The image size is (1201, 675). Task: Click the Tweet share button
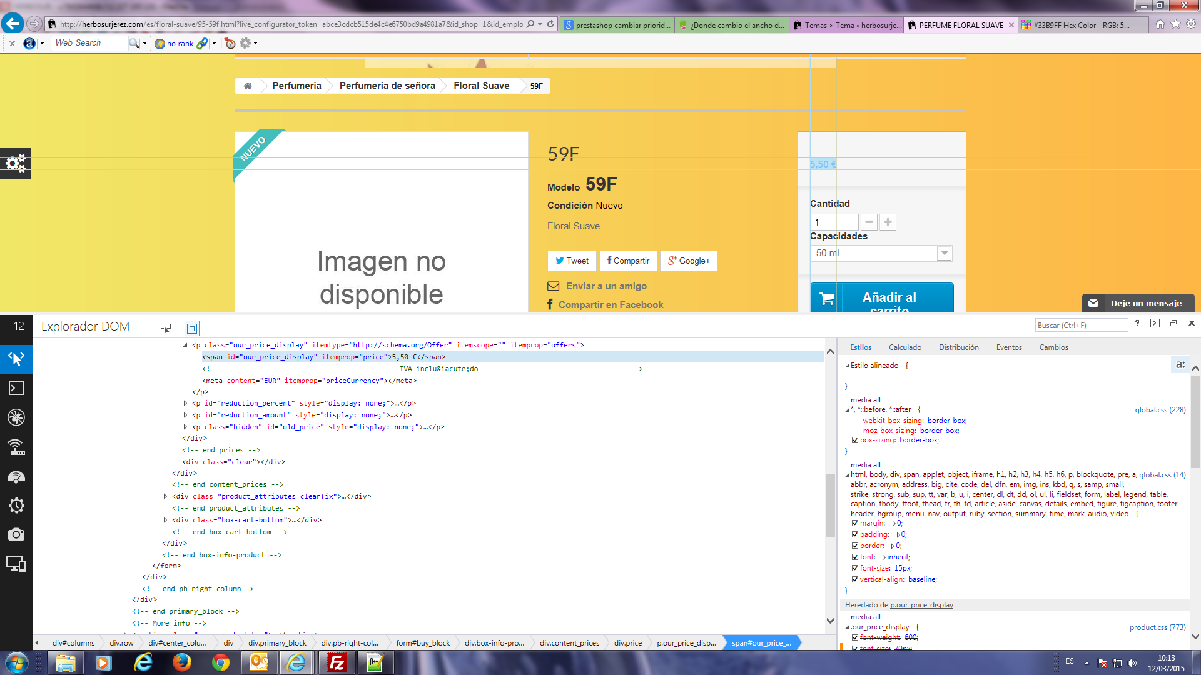click(x=572, y=261)
